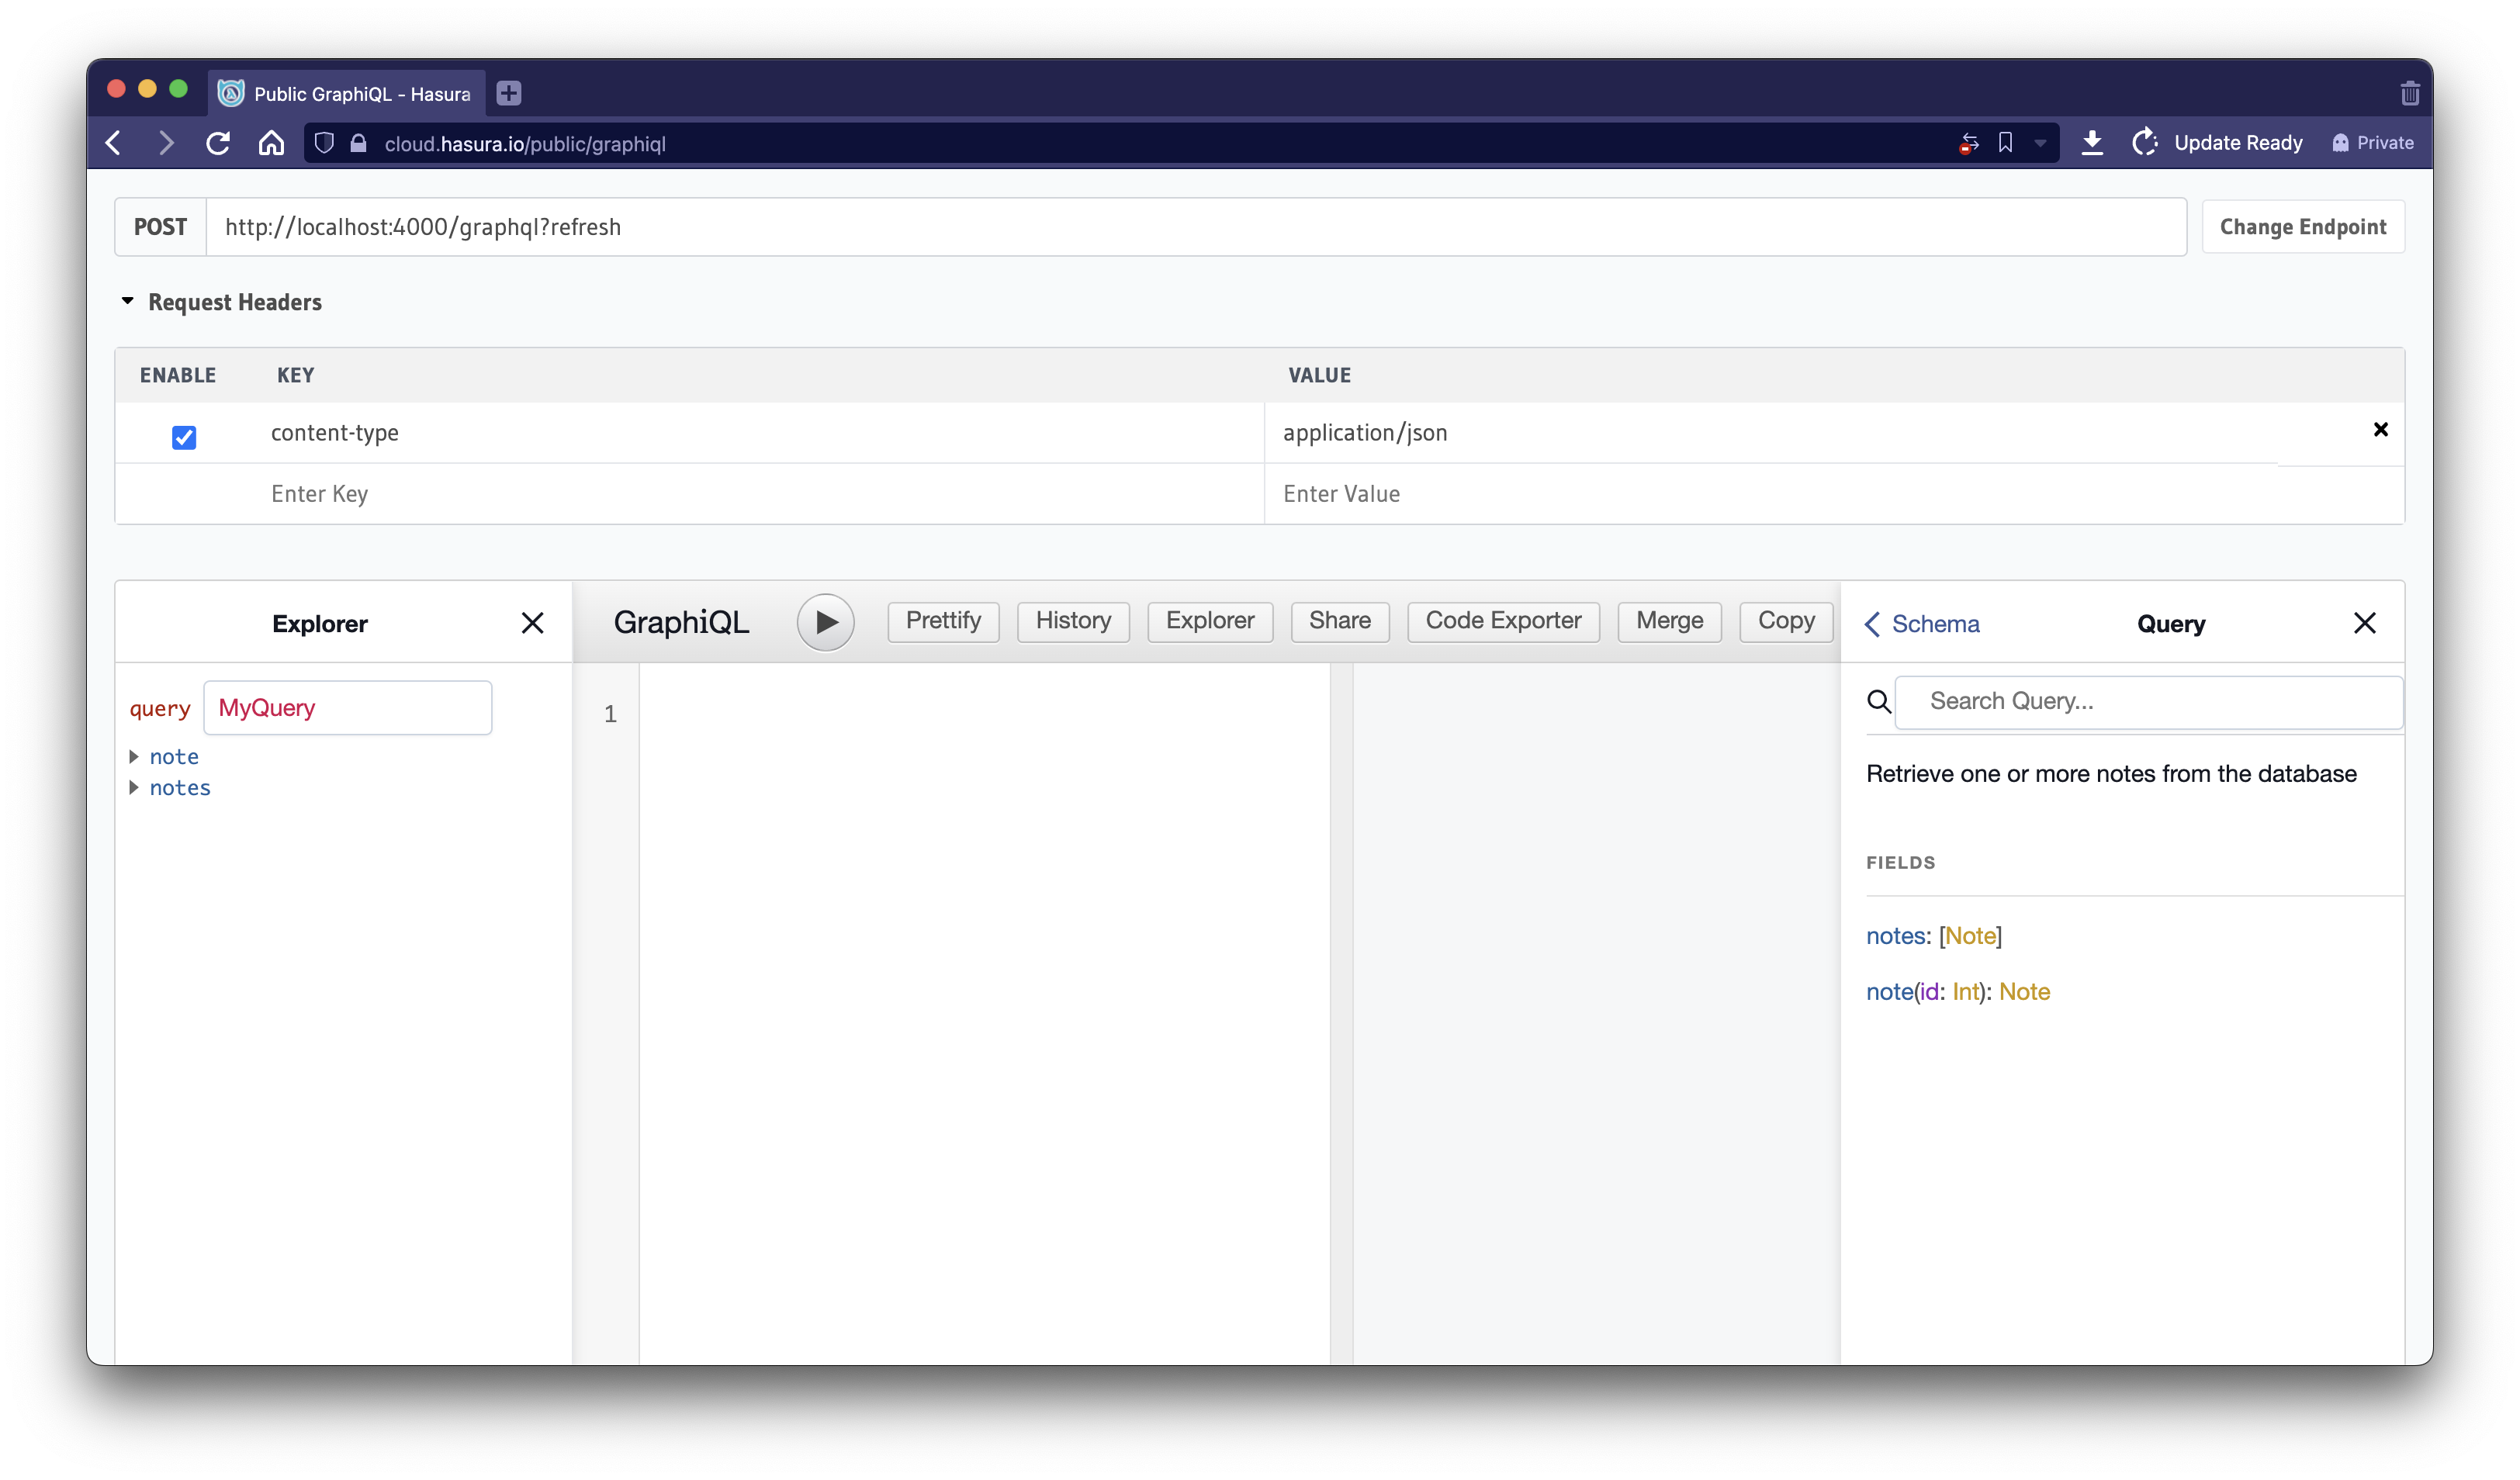The height and width of the screenshot is (1480, 2520).
Task: Expand the note tree item in Explorer
Action: (x=136, y=756)
